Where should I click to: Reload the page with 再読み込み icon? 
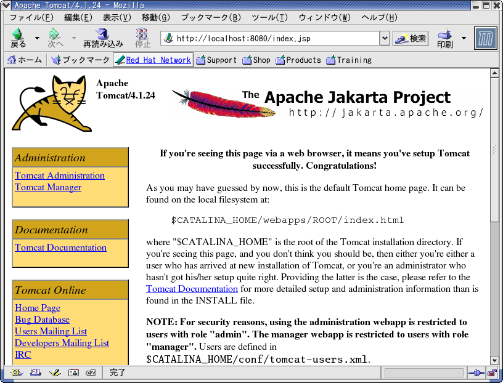coord(103,38)
